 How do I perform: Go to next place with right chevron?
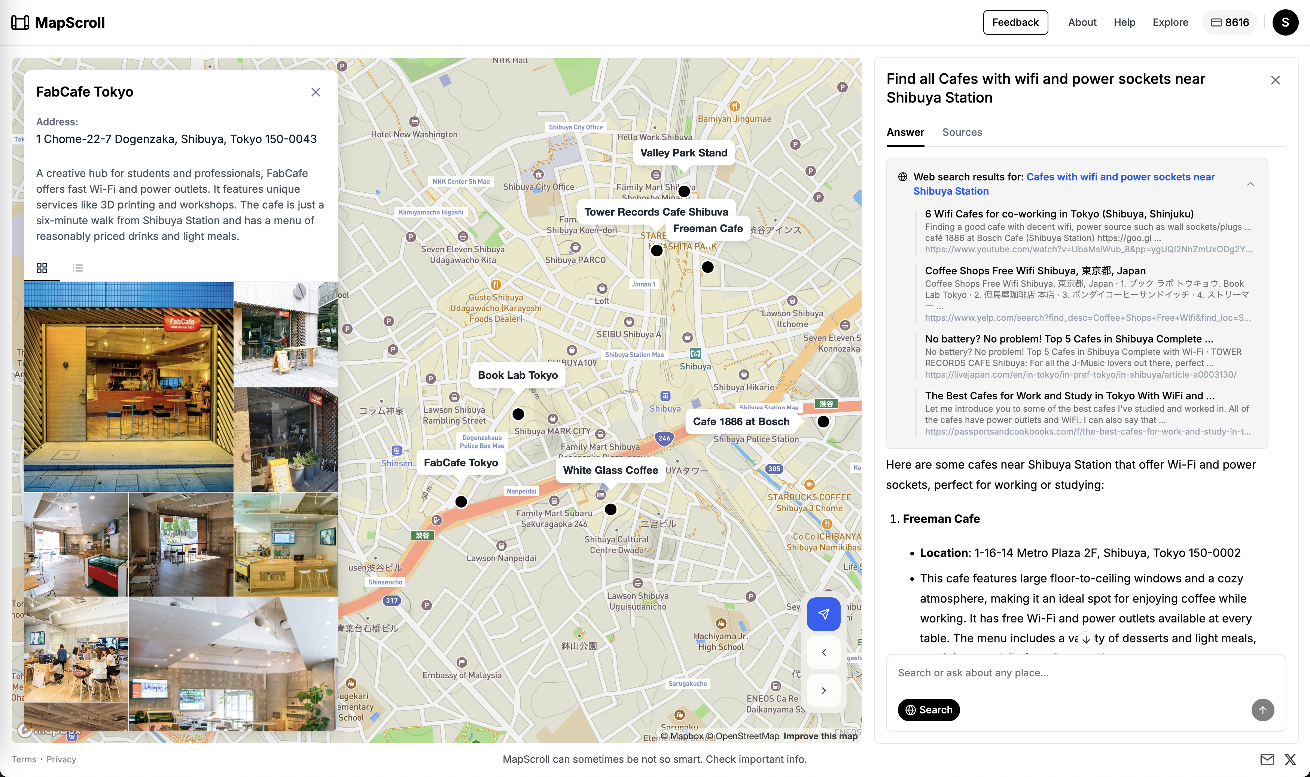(823, 691)
